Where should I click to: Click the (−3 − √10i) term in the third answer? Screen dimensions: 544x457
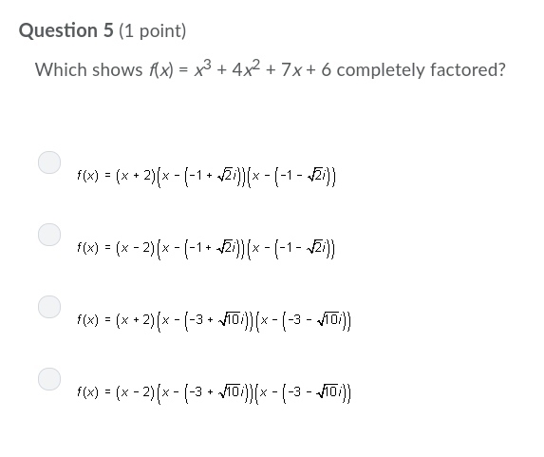tap(315, 321)
